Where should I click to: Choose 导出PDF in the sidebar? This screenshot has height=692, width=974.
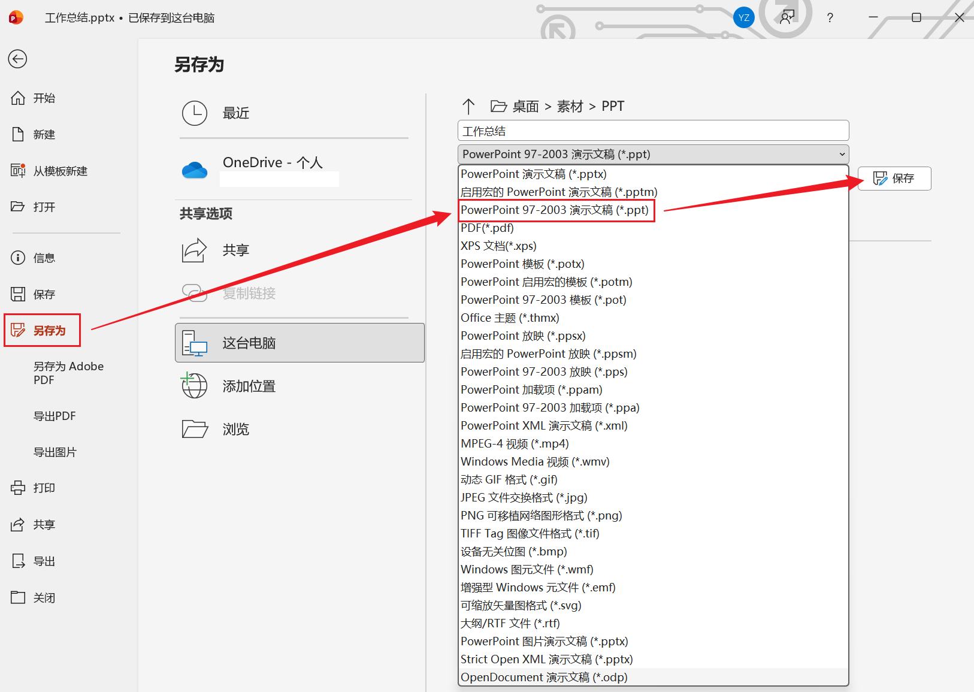coord(55,416)
